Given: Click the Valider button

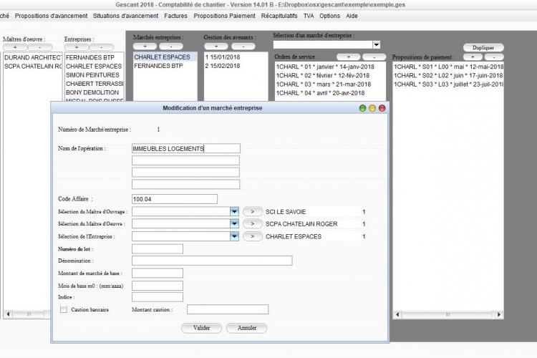Looking at the screenshot, I should click(x=201, y=328).
